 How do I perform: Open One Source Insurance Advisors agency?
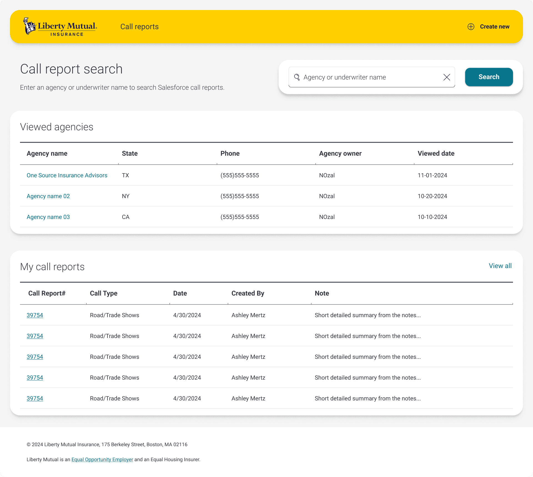coord(67,175)
